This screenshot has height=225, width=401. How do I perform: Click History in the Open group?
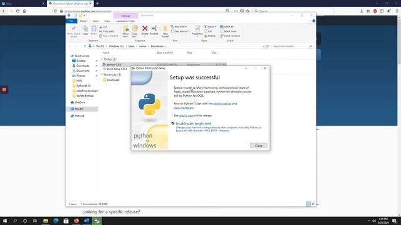tap(210, 36)
